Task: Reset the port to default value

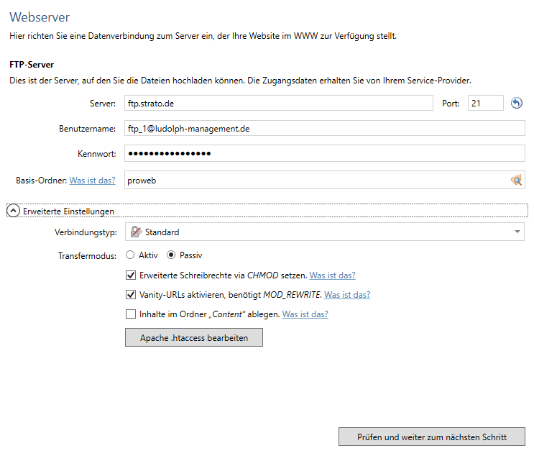Action: [516, 104]
